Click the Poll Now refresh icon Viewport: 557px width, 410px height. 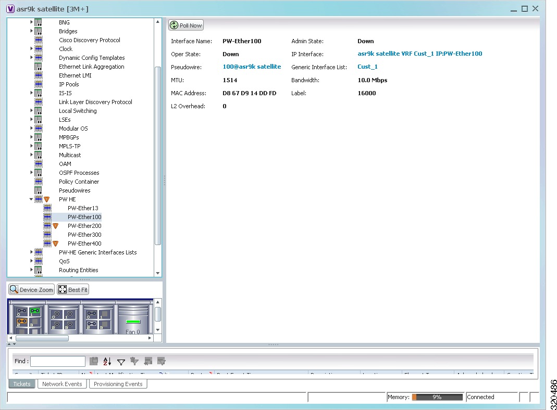coord(174,25)
